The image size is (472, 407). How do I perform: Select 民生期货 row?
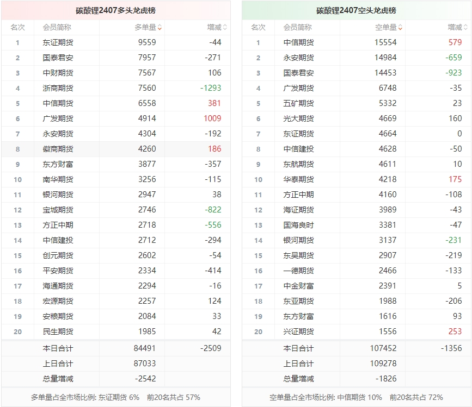pos(116,331)
